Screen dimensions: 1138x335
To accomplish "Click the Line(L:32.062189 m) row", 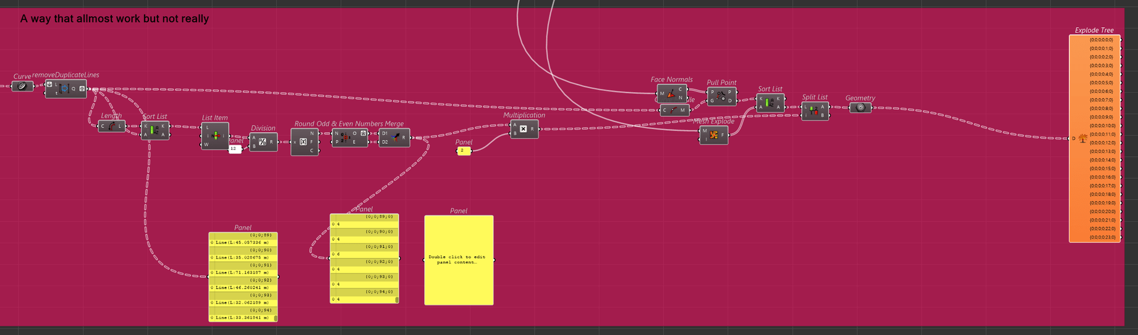I will [243, 302].
